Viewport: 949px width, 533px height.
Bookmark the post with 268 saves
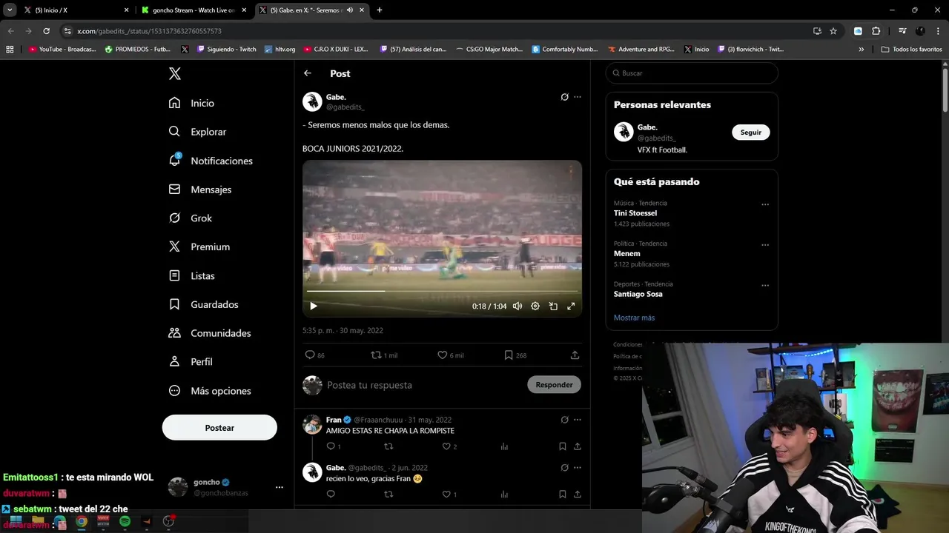(x=515, y=355)
